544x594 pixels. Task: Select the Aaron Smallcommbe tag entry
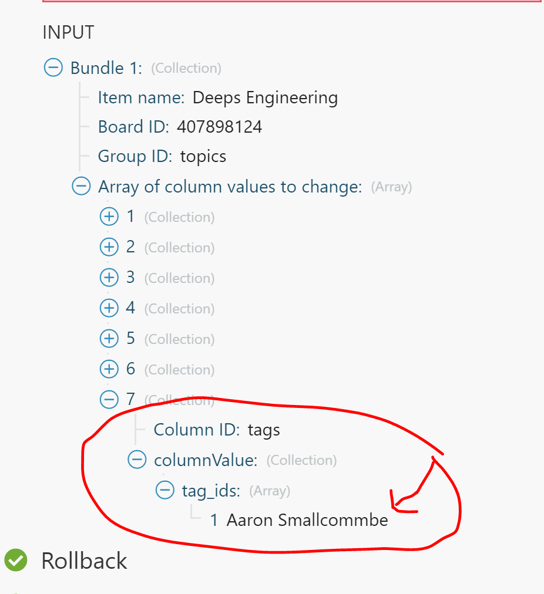coord(307,520)
